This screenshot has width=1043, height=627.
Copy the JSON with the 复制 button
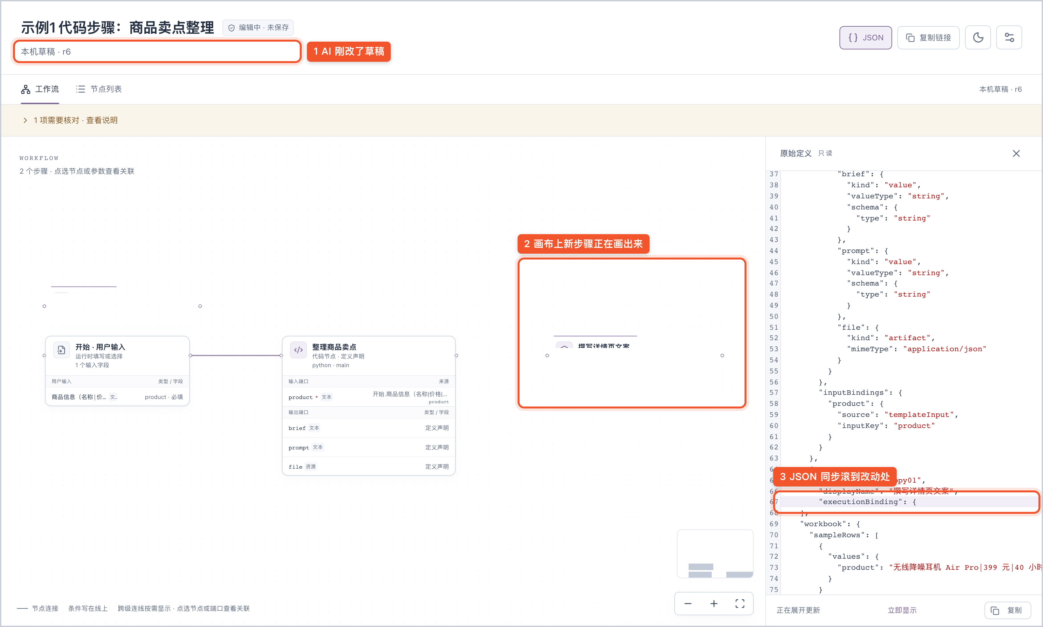coord(1008,610)
